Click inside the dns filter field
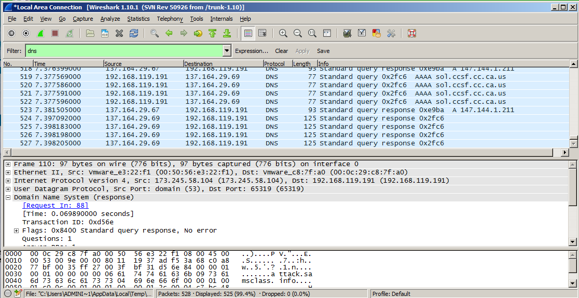This screenshot has height=298, width=579. click(x=125, y=51)
